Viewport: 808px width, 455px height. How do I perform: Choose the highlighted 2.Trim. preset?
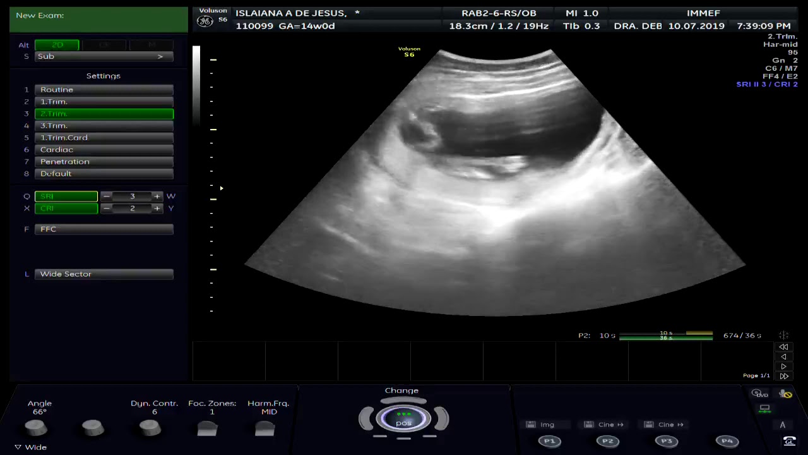(x=104, y=114)
